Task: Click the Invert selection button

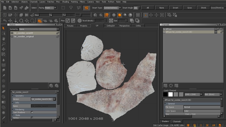Action: tap(175, 8)
